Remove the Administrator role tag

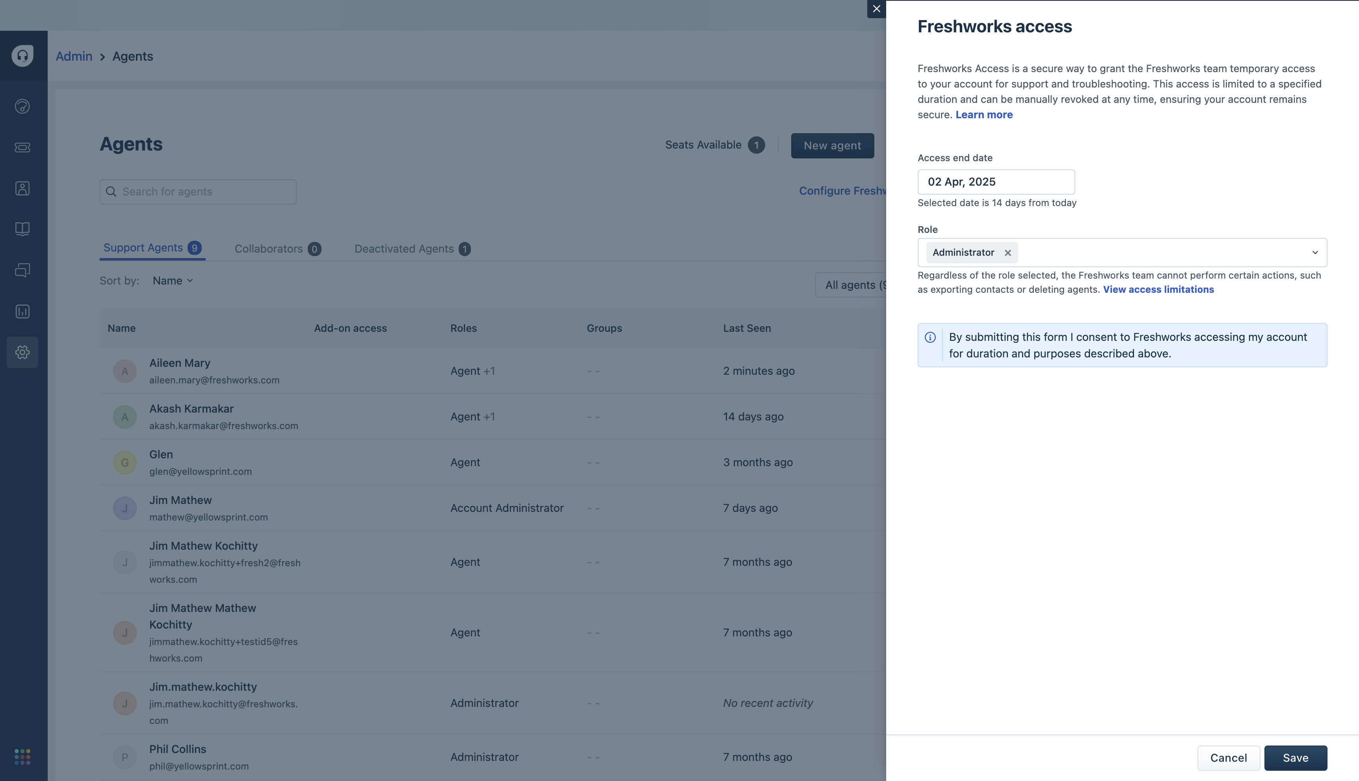[1008, 253]
